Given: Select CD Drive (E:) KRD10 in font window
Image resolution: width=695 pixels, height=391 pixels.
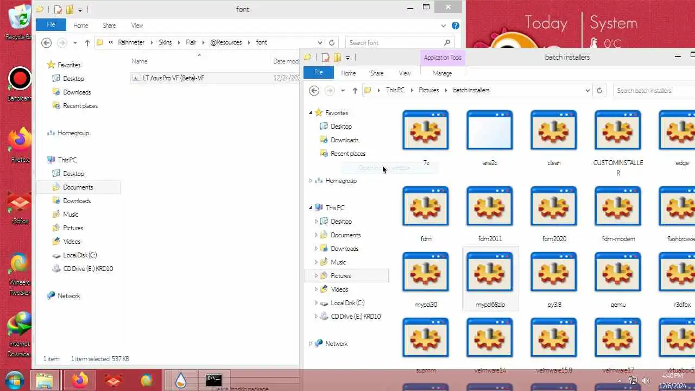Looking at the screenshot, I should pyautogui.click(x=83, y=269).
